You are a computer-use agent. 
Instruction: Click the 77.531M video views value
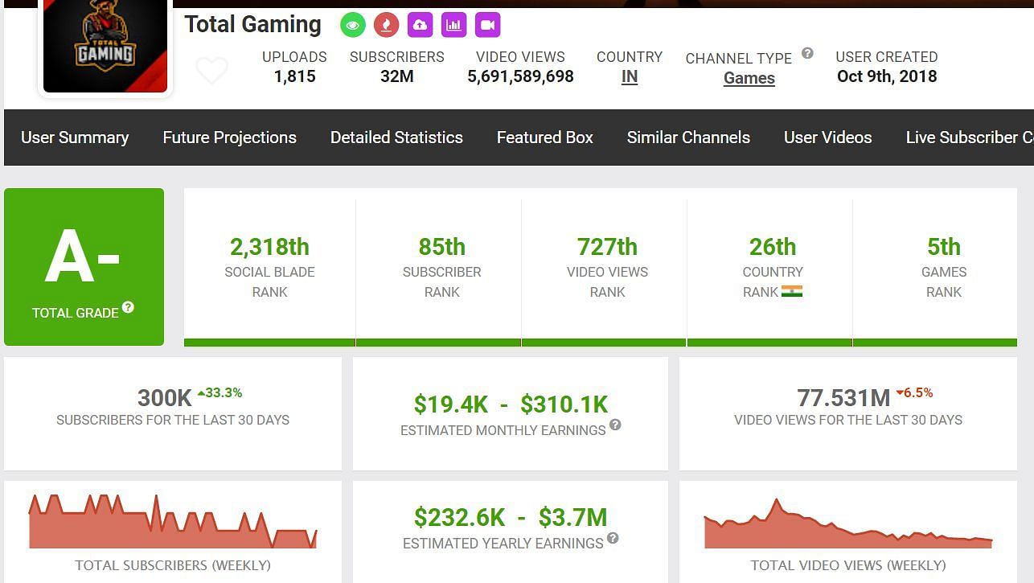click(x=843, y=398)
